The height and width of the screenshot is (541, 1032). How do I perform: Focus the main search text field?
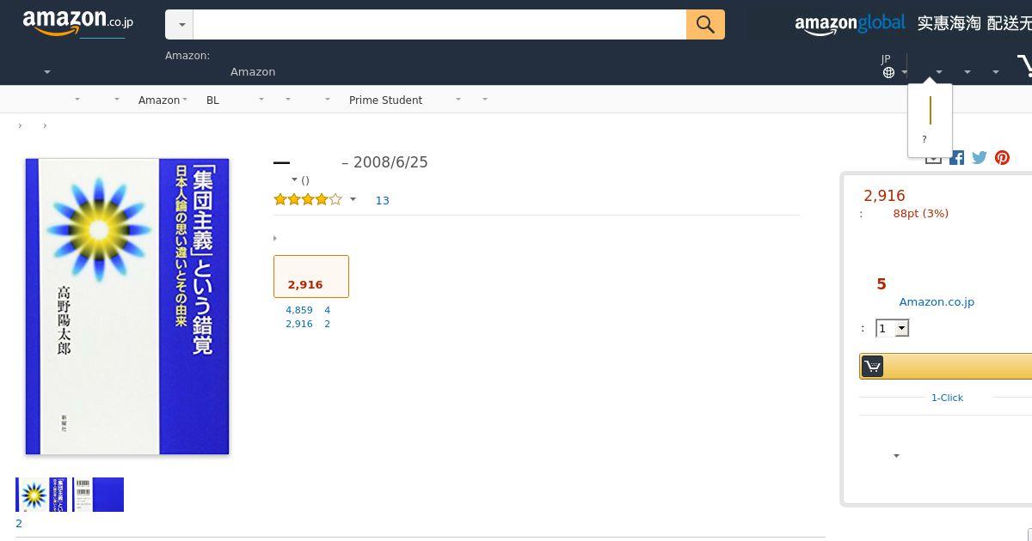(x=439, y=25)
